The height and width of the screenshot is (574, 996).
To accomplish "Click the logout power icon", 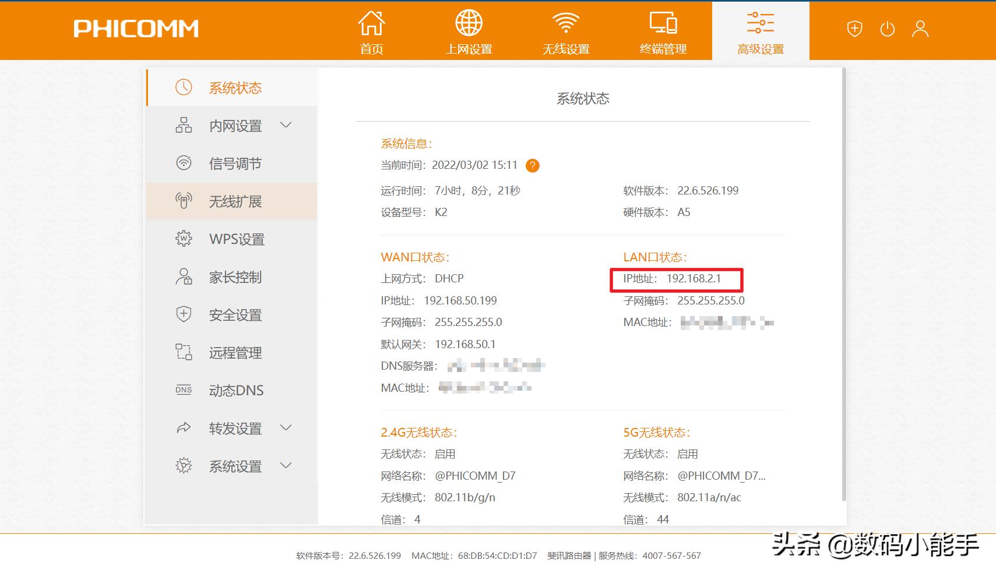I will tap(887, 28).
